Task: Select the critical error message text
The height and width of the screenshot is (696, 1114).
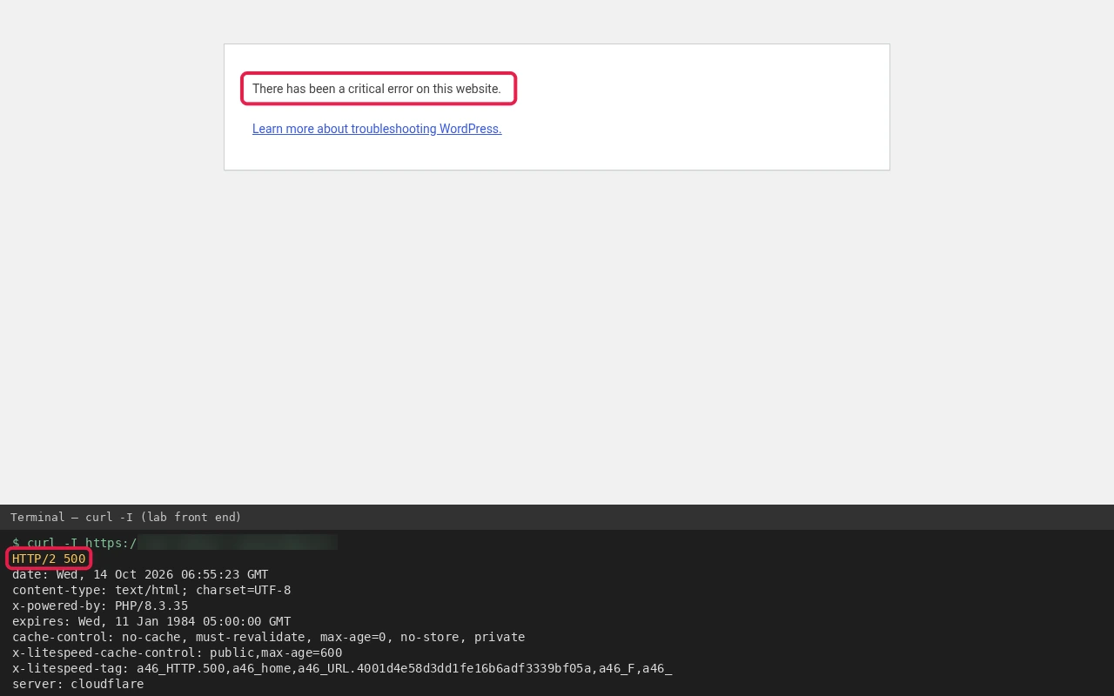Action: click(x=377, y=89)
